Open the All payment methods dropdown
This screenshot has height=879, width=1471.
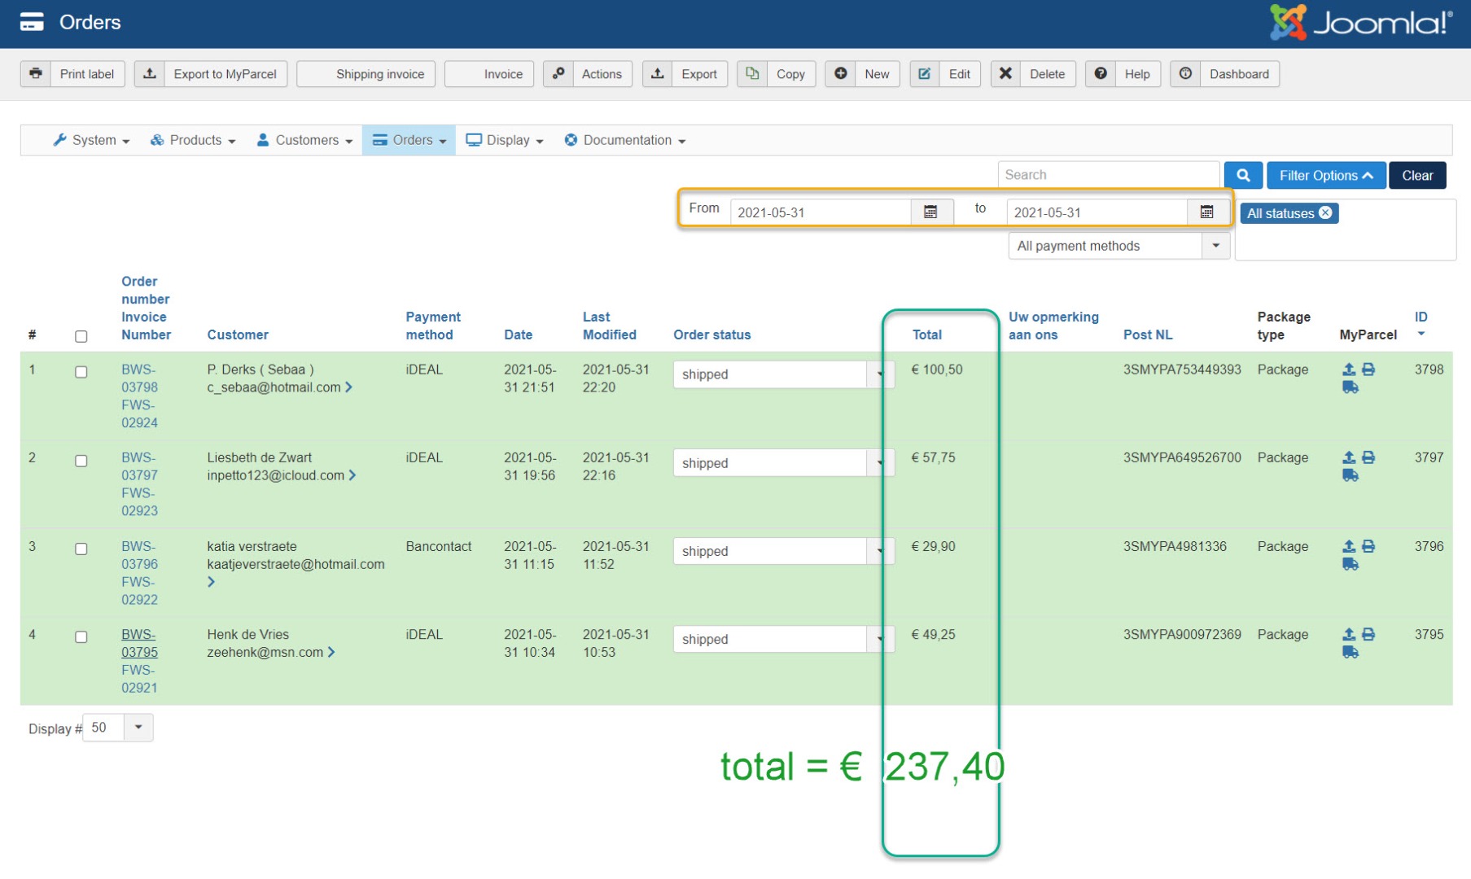1118,246
